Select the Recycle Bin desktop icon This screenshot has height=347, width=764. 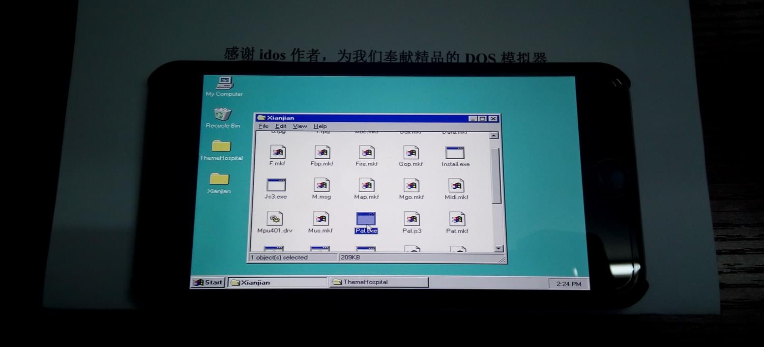223,114
